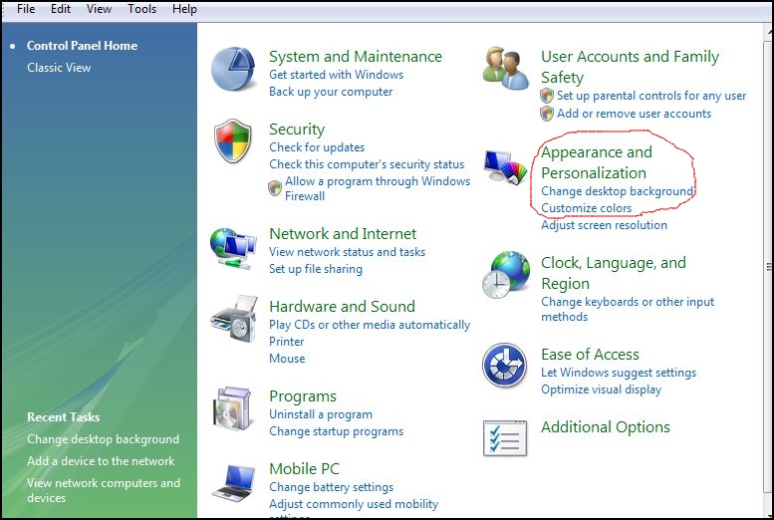This screenshot has height=520, width=774.
Task: Open the Programs category heading
Action: [x=303, y=396]
